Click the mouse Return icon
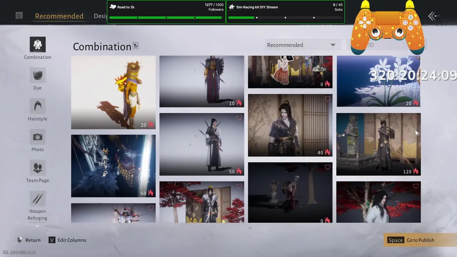Screen dimensions: 457x257 click(x=20, y=240)
